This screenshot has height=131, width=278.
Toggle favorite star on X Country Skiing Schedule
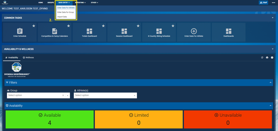click(x=173, y=26)
